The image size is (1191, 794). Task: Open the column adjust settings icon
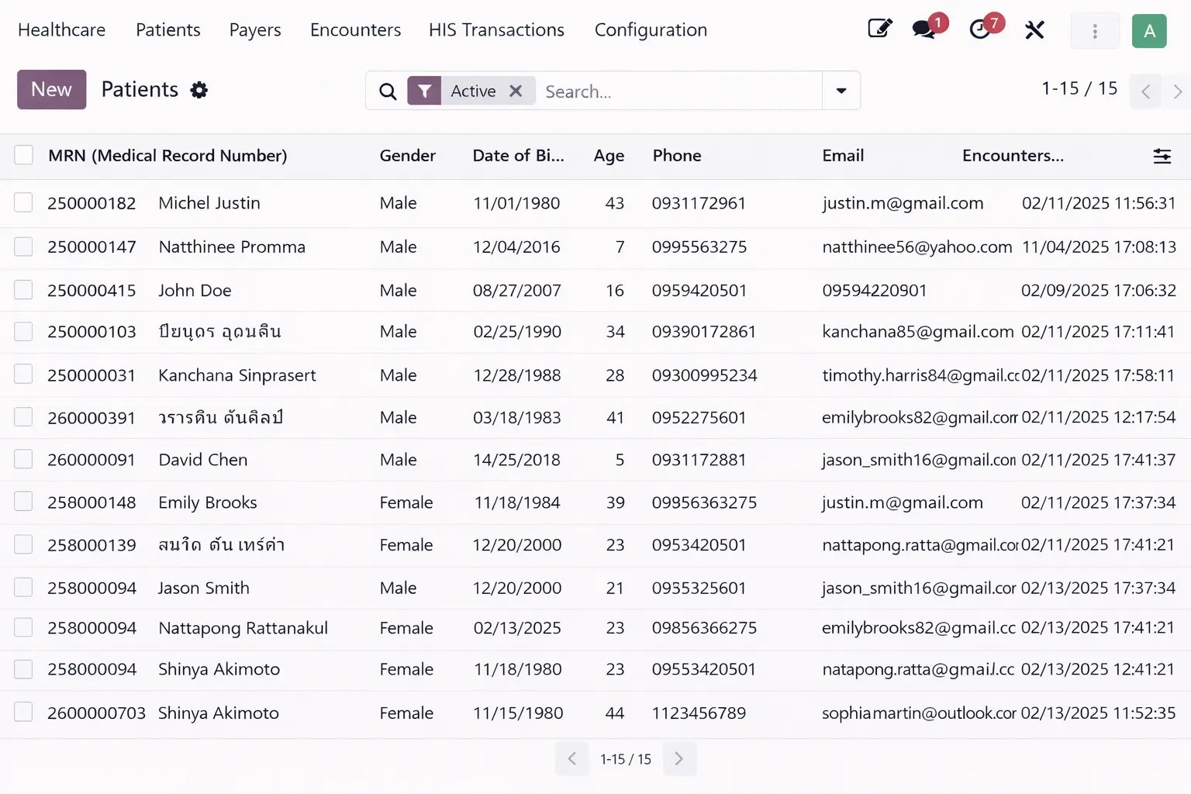[x=1162, y=156]
